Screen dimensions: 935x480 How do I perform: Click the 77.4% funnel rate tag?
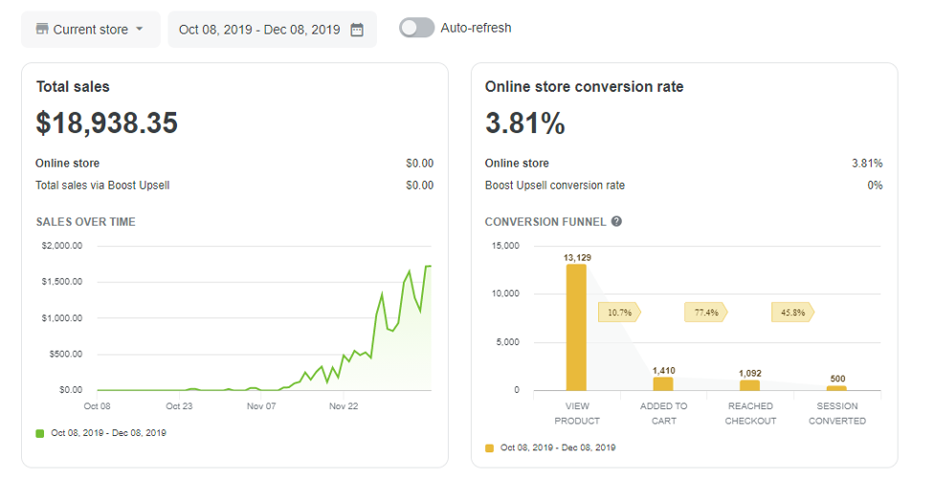pyautogui.click(x=706, y=312)
